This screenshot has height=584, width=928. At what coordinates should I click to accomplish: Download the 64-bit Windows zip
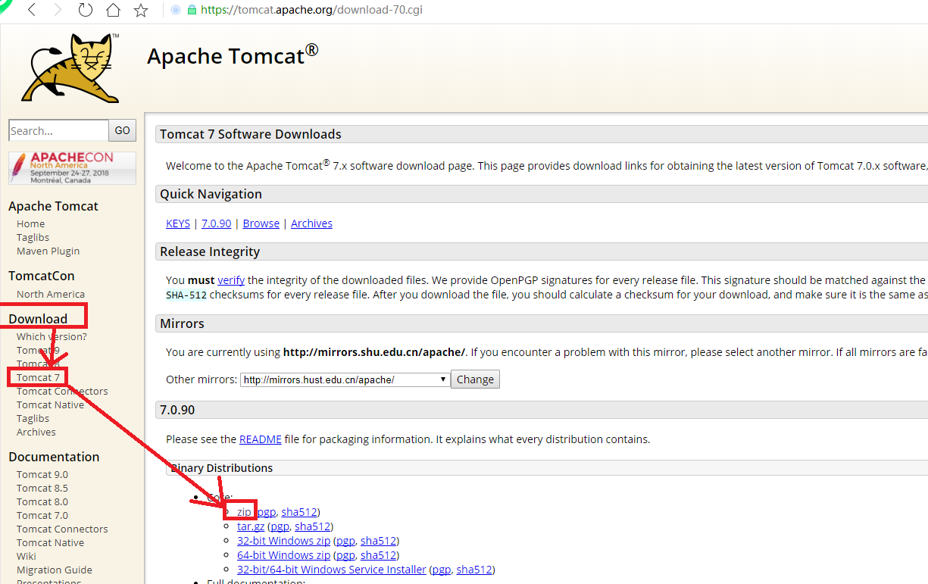pos(283,555)
